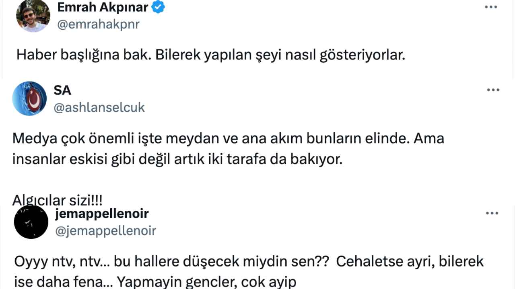The height and width of the screenshot is (289, 515).
Task: Click SA's Turkish flag avatar
Action: tap(30, 98)
